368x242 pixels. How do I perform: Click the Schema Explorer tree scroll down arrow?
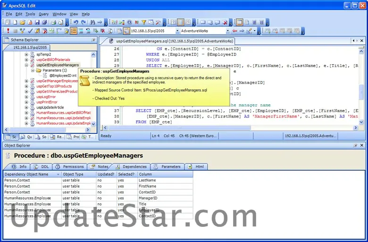pyautogui.click(x=93, y=124)
